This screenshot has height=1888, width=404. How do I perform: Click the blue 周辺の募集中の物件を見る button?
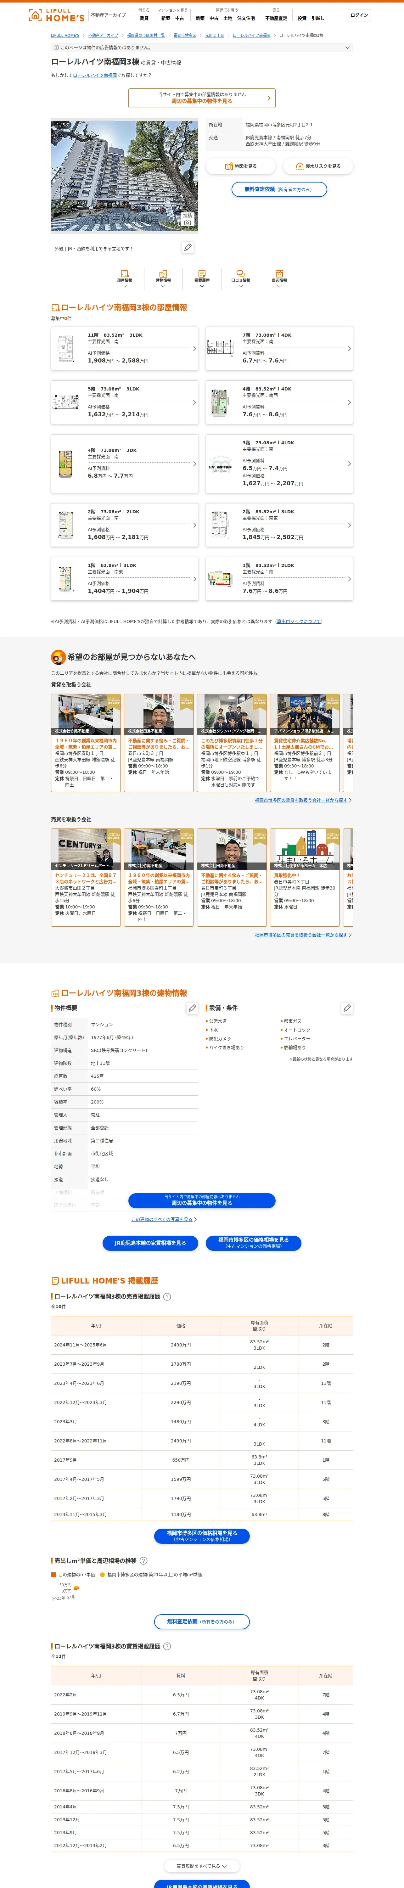[x=202, y=1200]
